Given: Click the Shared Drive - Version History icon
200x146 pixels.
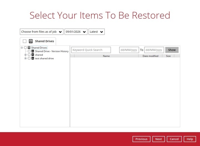Looking at the screenshot, I should click(x=33, y=51).
